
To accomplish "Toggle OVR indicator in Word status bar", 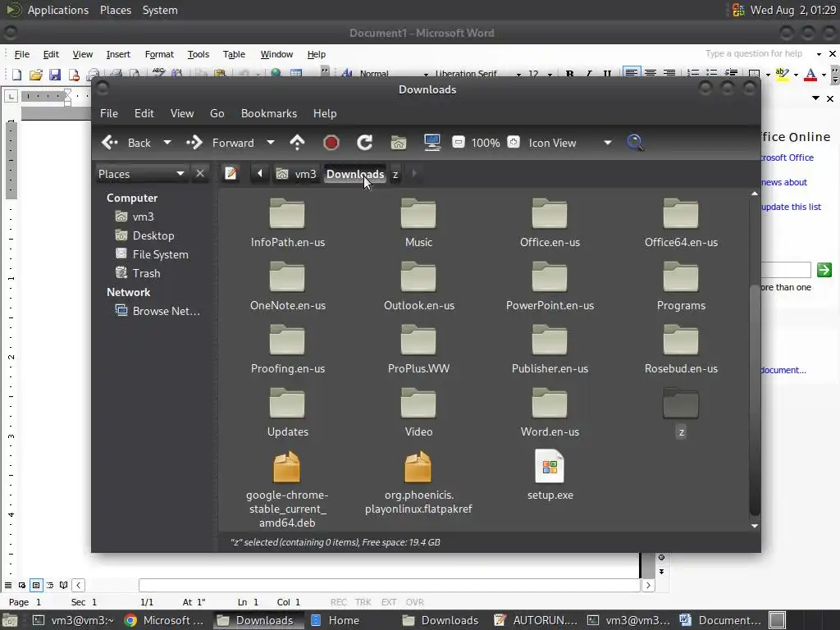I will click(x=414, y=602).
